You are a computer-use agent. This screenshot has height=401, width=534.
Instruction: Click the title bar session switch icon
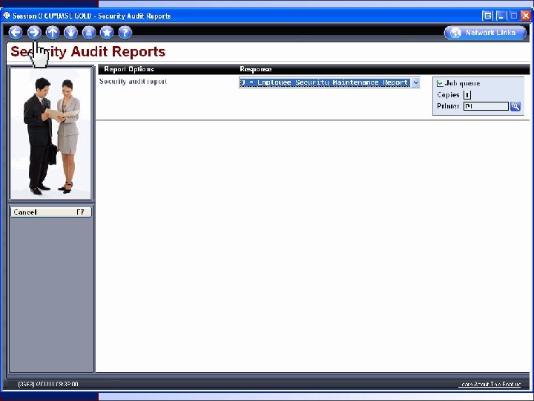(x=487, y=16)
